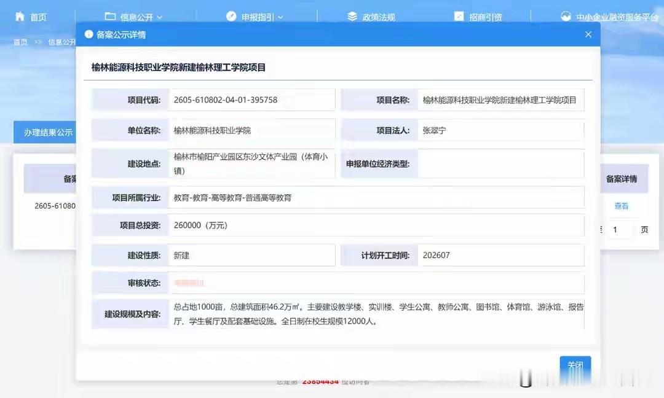Click the info icon beside 备案公示详情
Viewport: 664px width, 398px height.
point(89,34)
